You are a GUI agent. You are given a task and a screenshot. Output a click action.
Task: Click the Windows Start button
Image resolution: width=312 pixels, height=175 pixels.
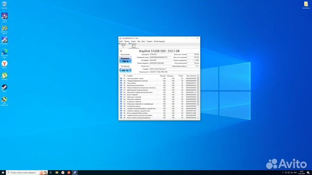3,172
